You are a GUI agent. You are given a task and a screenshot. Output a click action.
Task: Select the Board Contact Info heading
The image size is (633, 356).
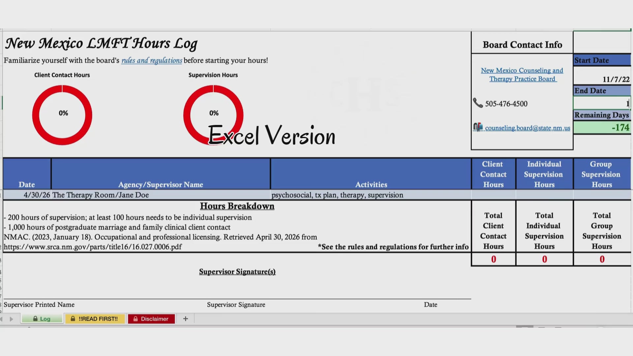522,44
